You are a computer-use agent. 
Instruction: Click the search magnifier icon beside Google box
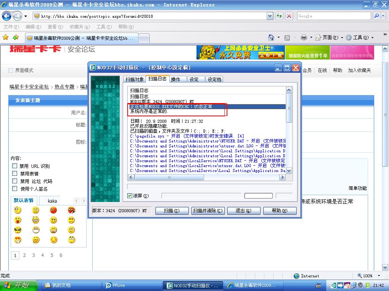coord(376,16)
